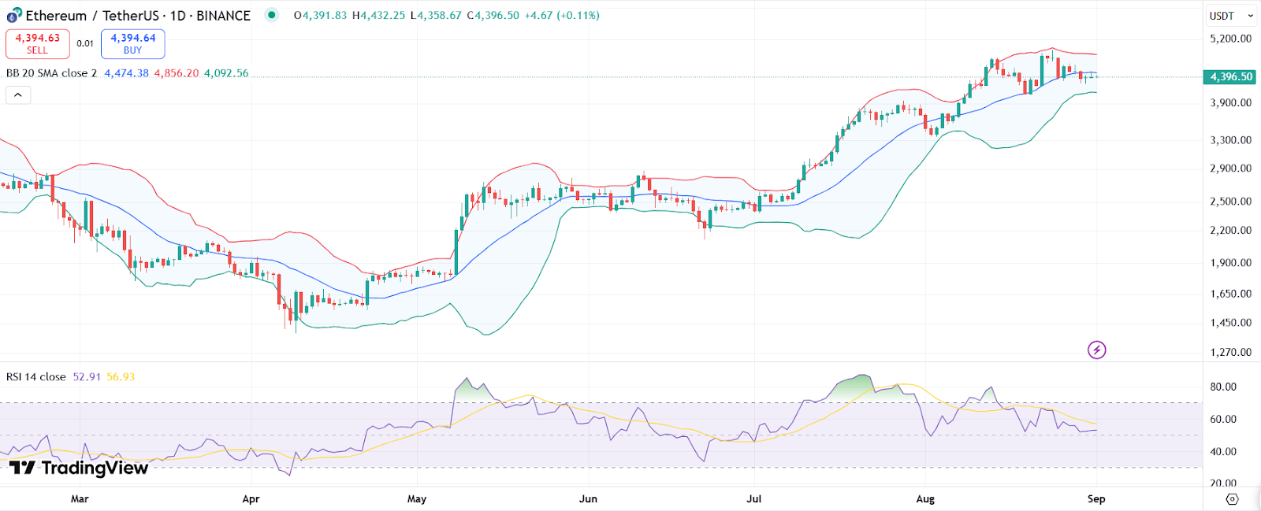Open chart settings hexagon icon
Screen dimensions: 1261x511
(1233, 499)
